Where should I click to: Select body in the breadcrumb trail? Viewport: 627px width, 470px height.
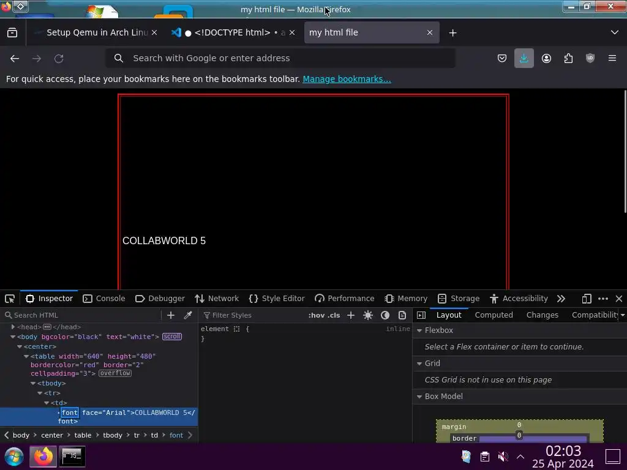pos(21,435)
